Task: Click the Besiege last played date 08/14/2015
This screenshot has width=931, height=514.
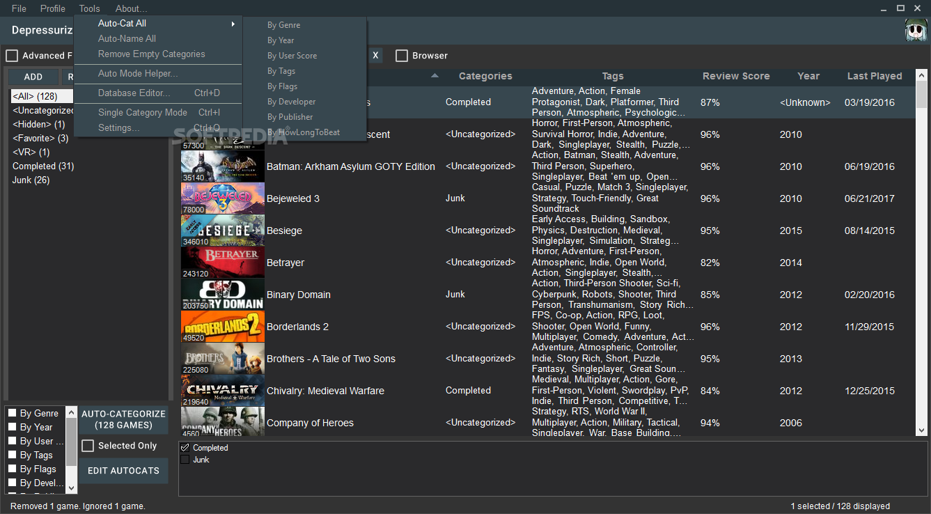Action: 870,231
